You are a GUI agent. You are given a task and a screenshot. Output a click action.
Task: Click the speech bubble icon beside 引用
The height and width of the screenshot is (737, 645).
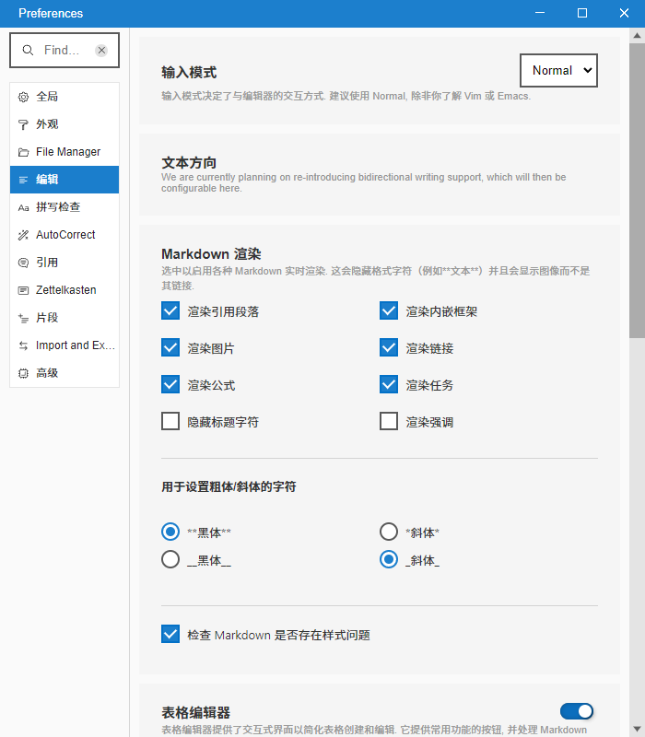point(23,263)
